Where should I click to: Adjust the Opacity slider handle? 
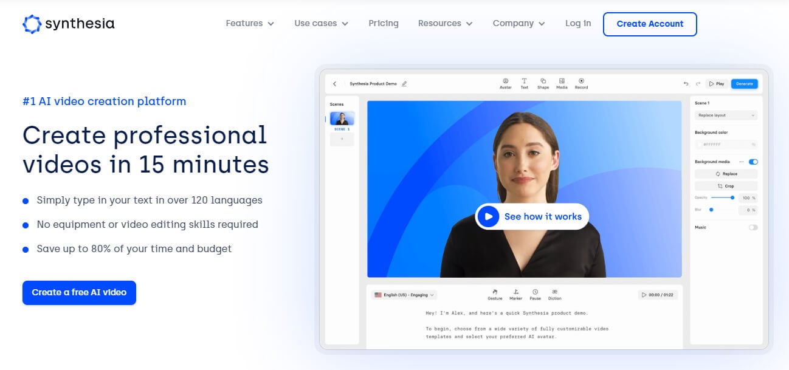pyautogui.click(x=732, y=197)
